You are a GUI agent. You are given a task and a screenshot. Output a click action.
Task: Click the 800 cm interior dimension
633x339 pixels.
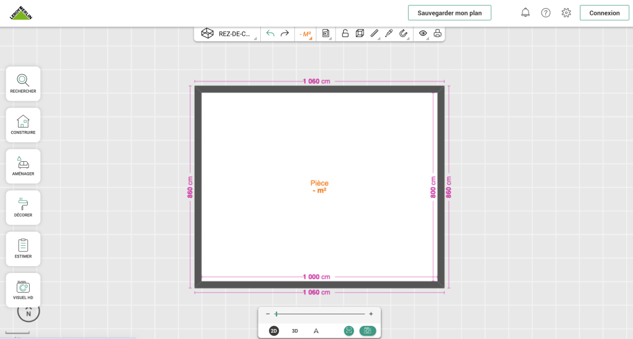pos(433,187)
